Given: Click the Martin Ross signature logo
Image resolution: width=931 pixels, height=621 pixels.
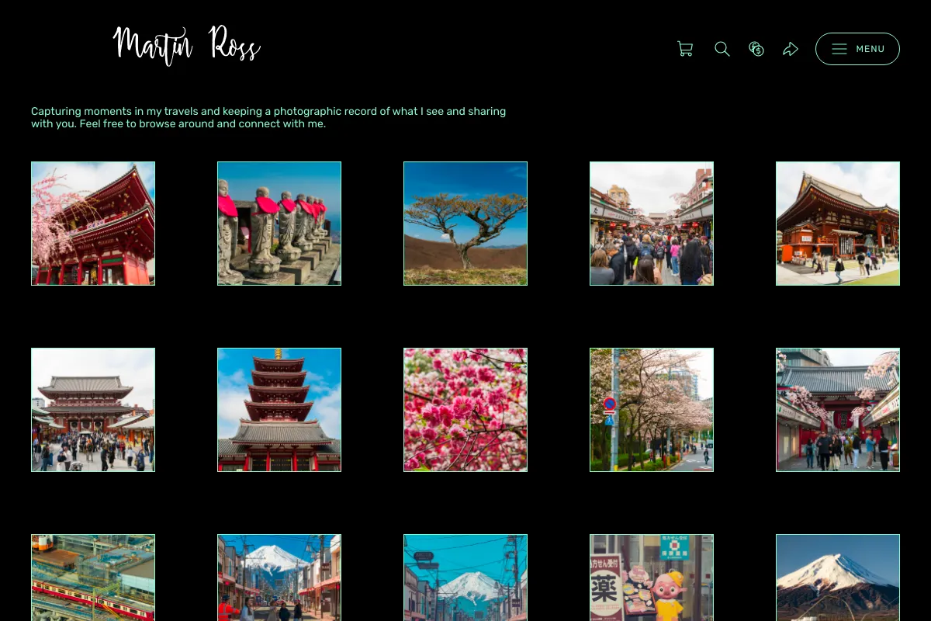Looking at the screenshot, I should [186, 44].
